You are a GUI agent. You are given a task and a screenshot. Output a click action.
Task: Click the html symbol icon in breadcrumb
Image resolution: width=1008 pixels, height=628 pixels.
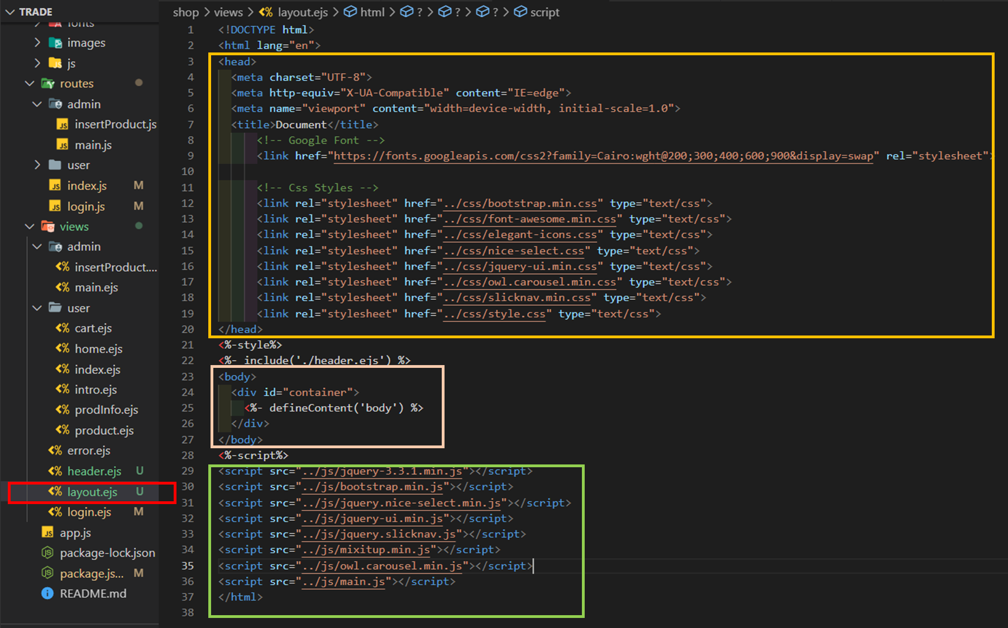(350, 12)
